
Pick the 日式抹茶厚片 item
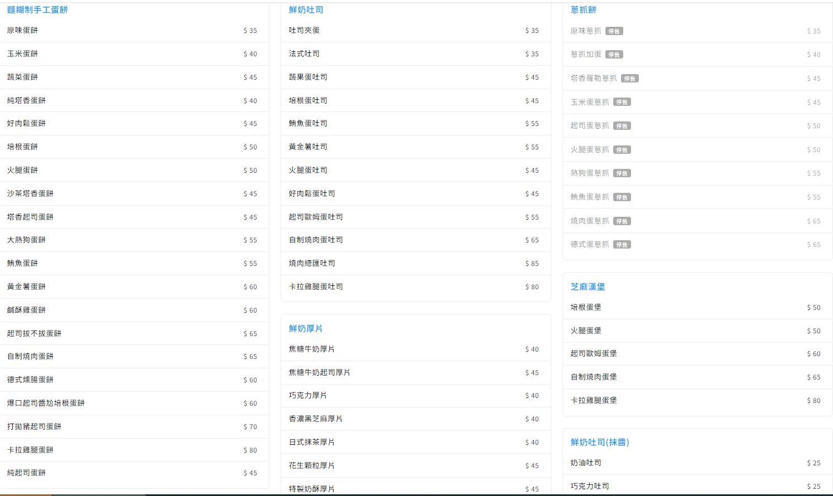tap(416, 442)
